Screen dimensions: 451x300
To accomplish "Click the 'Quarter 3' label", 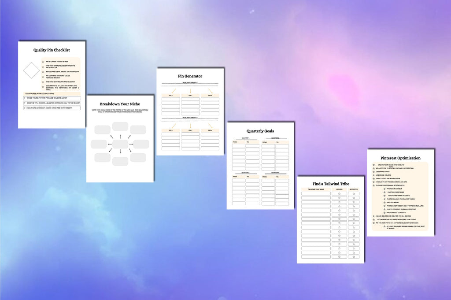I will coord(245,173).
